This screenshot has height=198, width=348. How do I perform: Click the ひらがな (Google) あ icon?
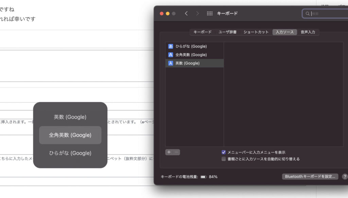pyautogui.click(x=171, y=46)
